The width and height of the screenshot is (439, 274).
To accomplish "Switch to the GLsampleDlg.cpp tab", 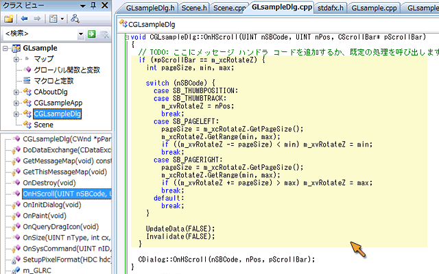I will 282,8.
